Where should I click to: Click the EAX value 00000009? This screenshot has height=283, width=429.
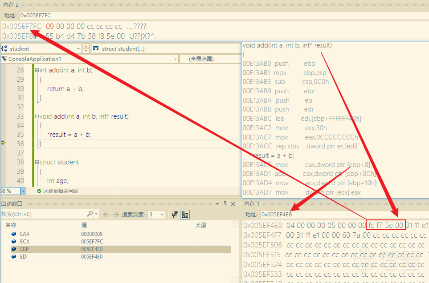(x=92, y=234)
